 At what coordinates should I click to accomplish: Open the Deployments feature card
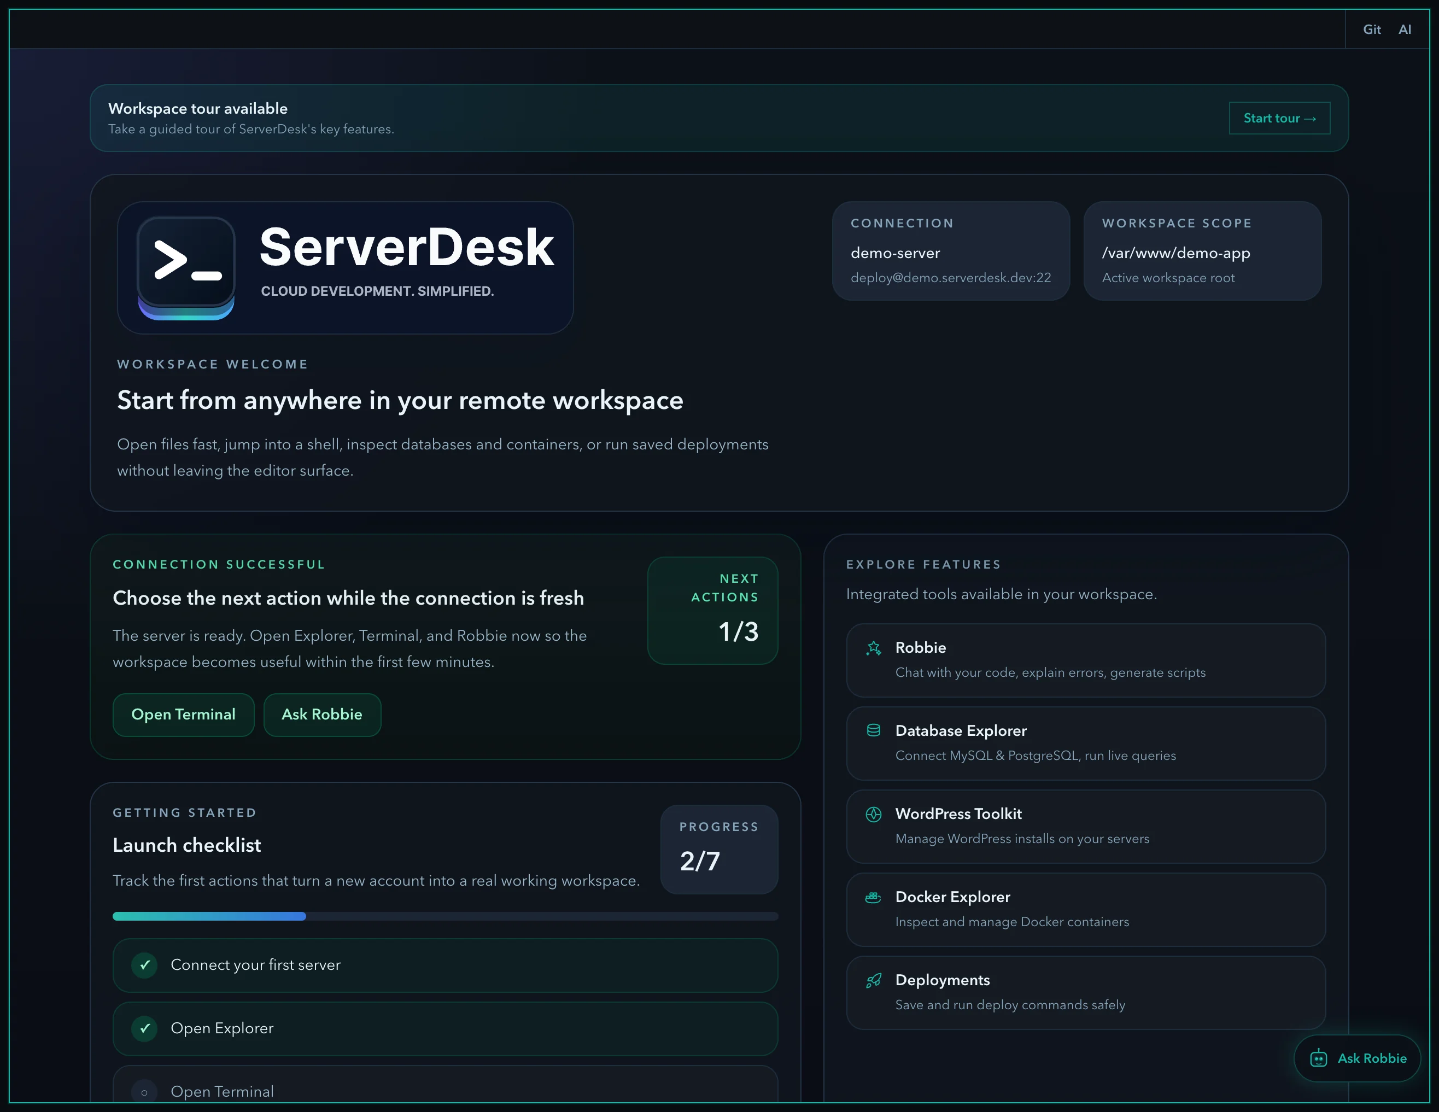pyautogui.click(x=1086, y=992)
